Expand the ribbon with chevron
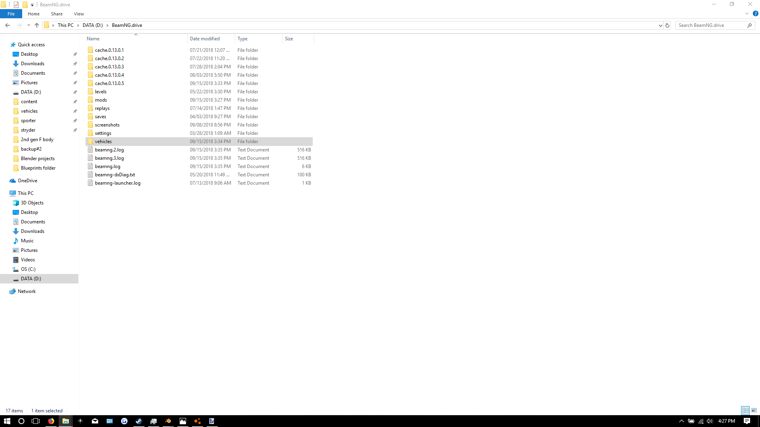The width and height of the screenshot is (760, 427). click(x=747, y=13)
